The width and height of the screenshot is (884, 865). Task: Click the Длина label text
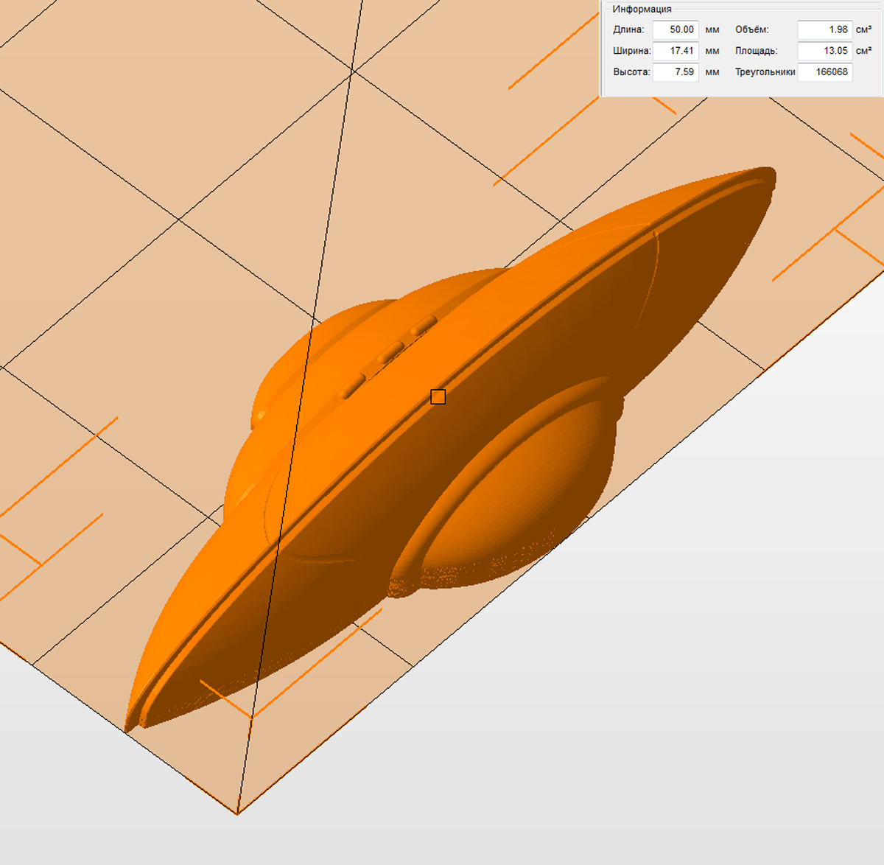(x=628, y=29)
